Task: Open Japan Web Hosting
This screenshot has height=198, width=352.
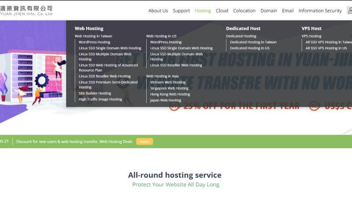Action: coord(166,100)
